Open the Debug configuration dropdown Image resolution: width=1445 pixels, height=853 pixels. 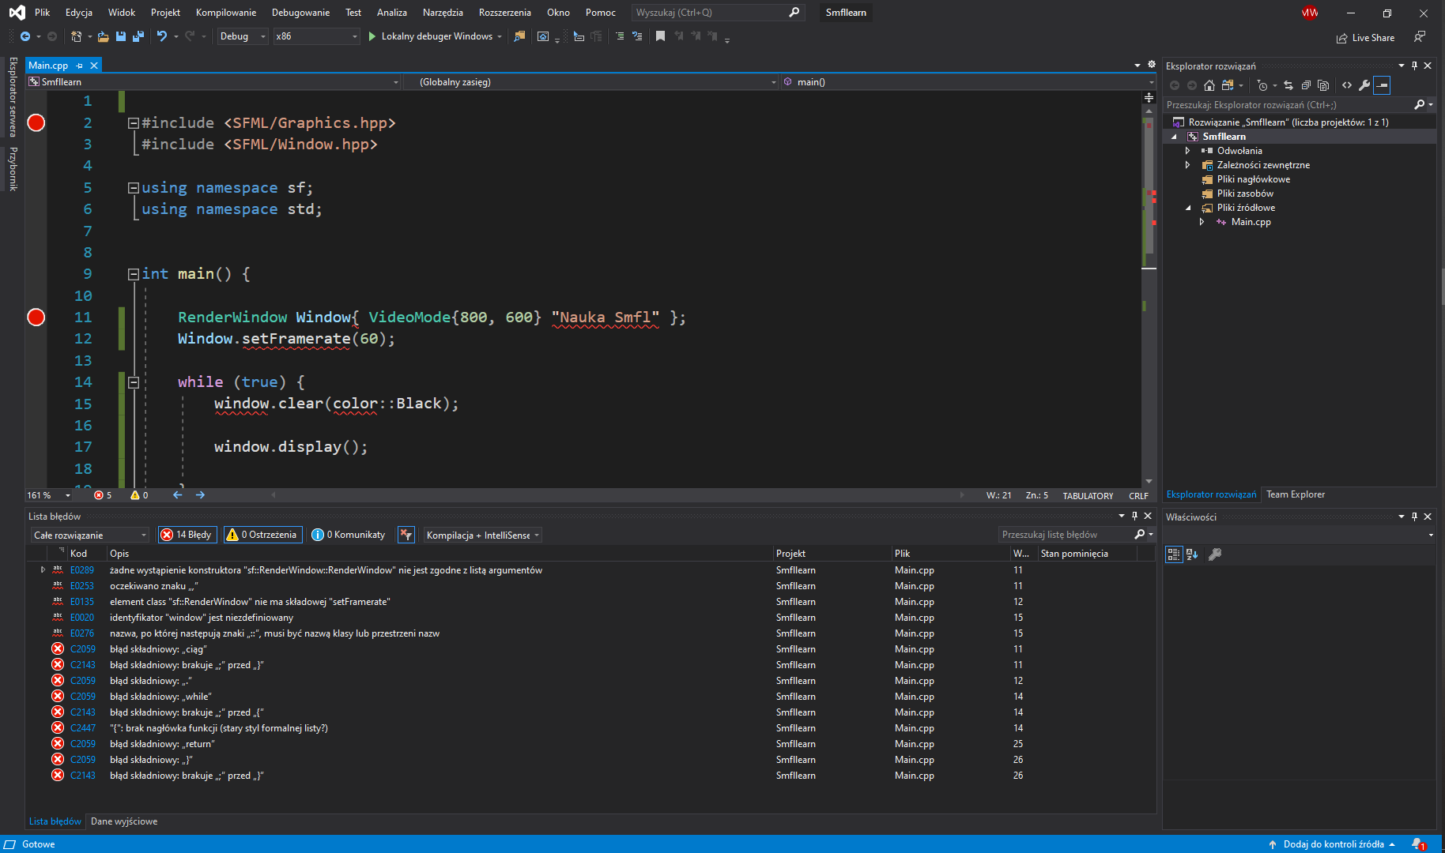[243, 36]
